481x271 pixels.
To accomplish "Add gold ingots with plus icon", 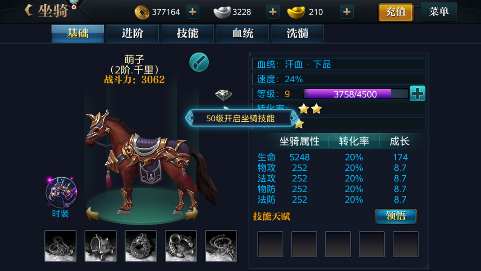I will click(x=347, y=12).
